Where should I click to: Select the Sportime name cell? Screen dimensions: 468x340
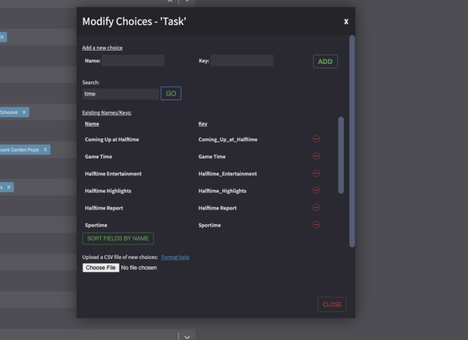(96, 225)
